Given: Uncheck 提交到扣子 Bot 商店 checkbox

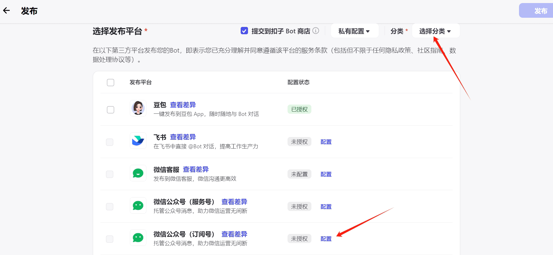Looking at the screenshot, I should point(244,31).
